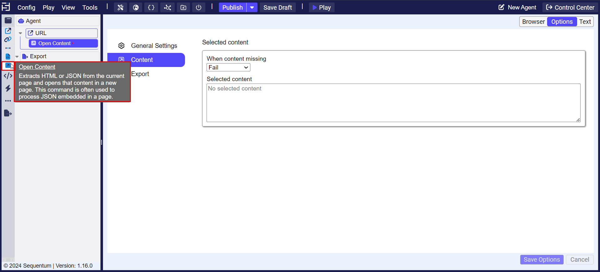Click the Cancel button

[580, 259]
